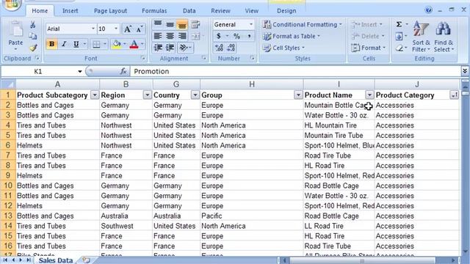
Task: Open Find & Select menu
Action: (444, 37)
